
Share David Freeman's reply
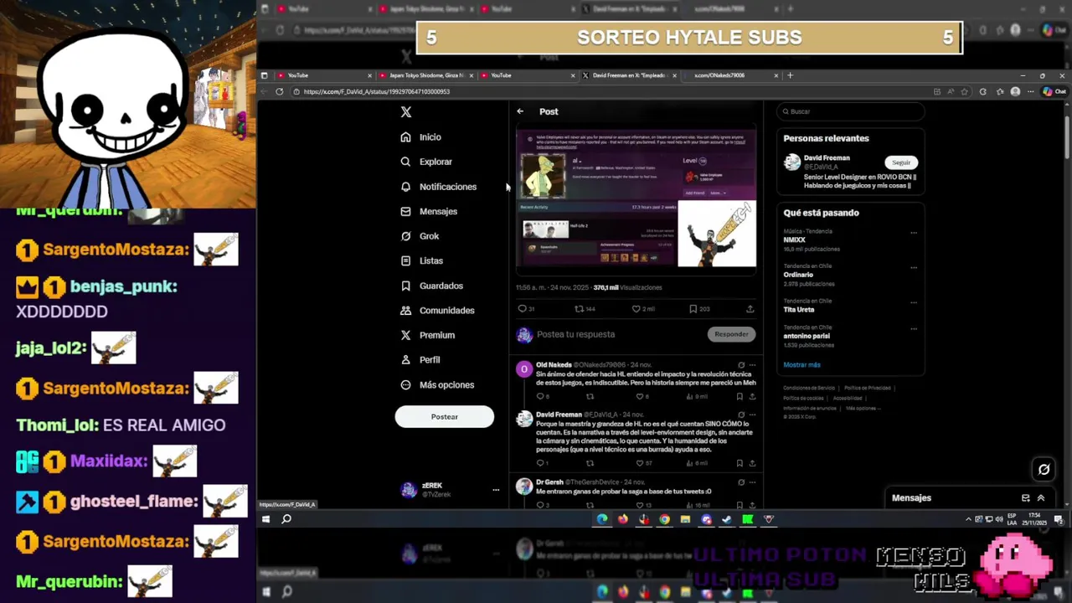752,462
